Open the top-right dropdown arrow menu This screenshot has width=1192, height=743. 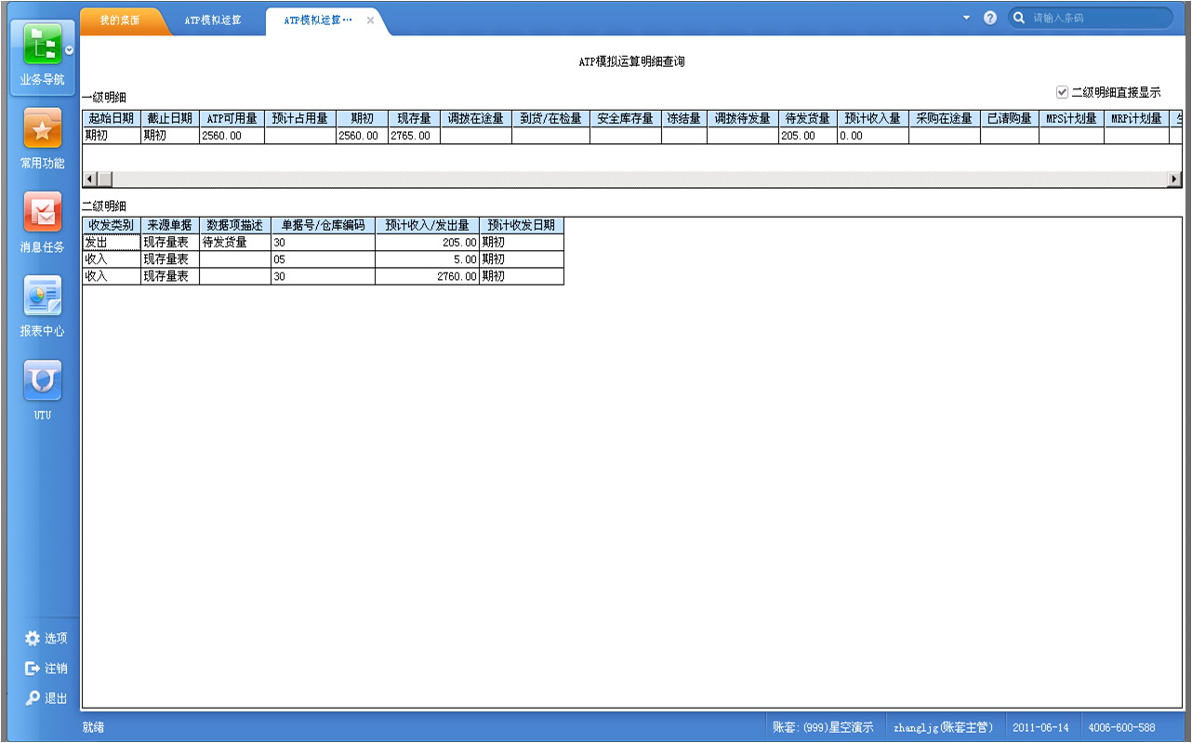point(966,18)
